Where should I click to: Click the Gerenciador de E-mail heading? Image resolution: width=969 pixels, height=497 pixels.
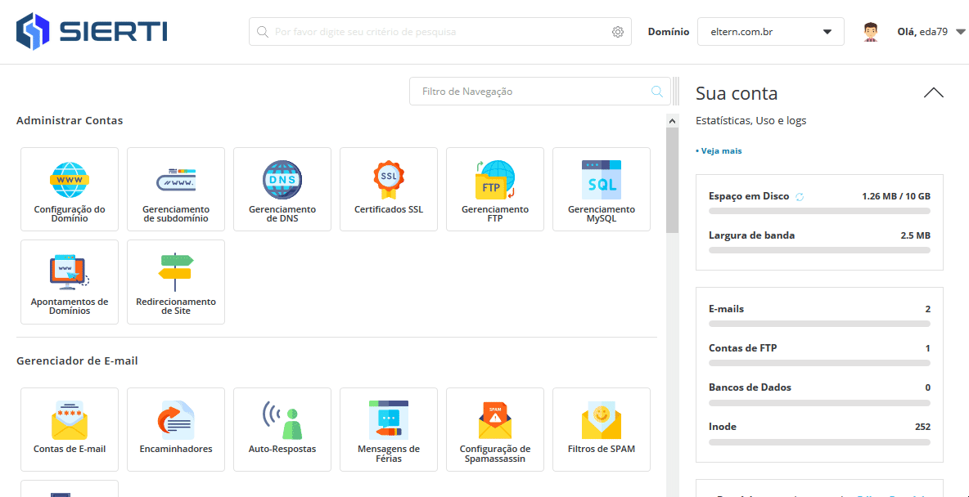coord(77,360)
